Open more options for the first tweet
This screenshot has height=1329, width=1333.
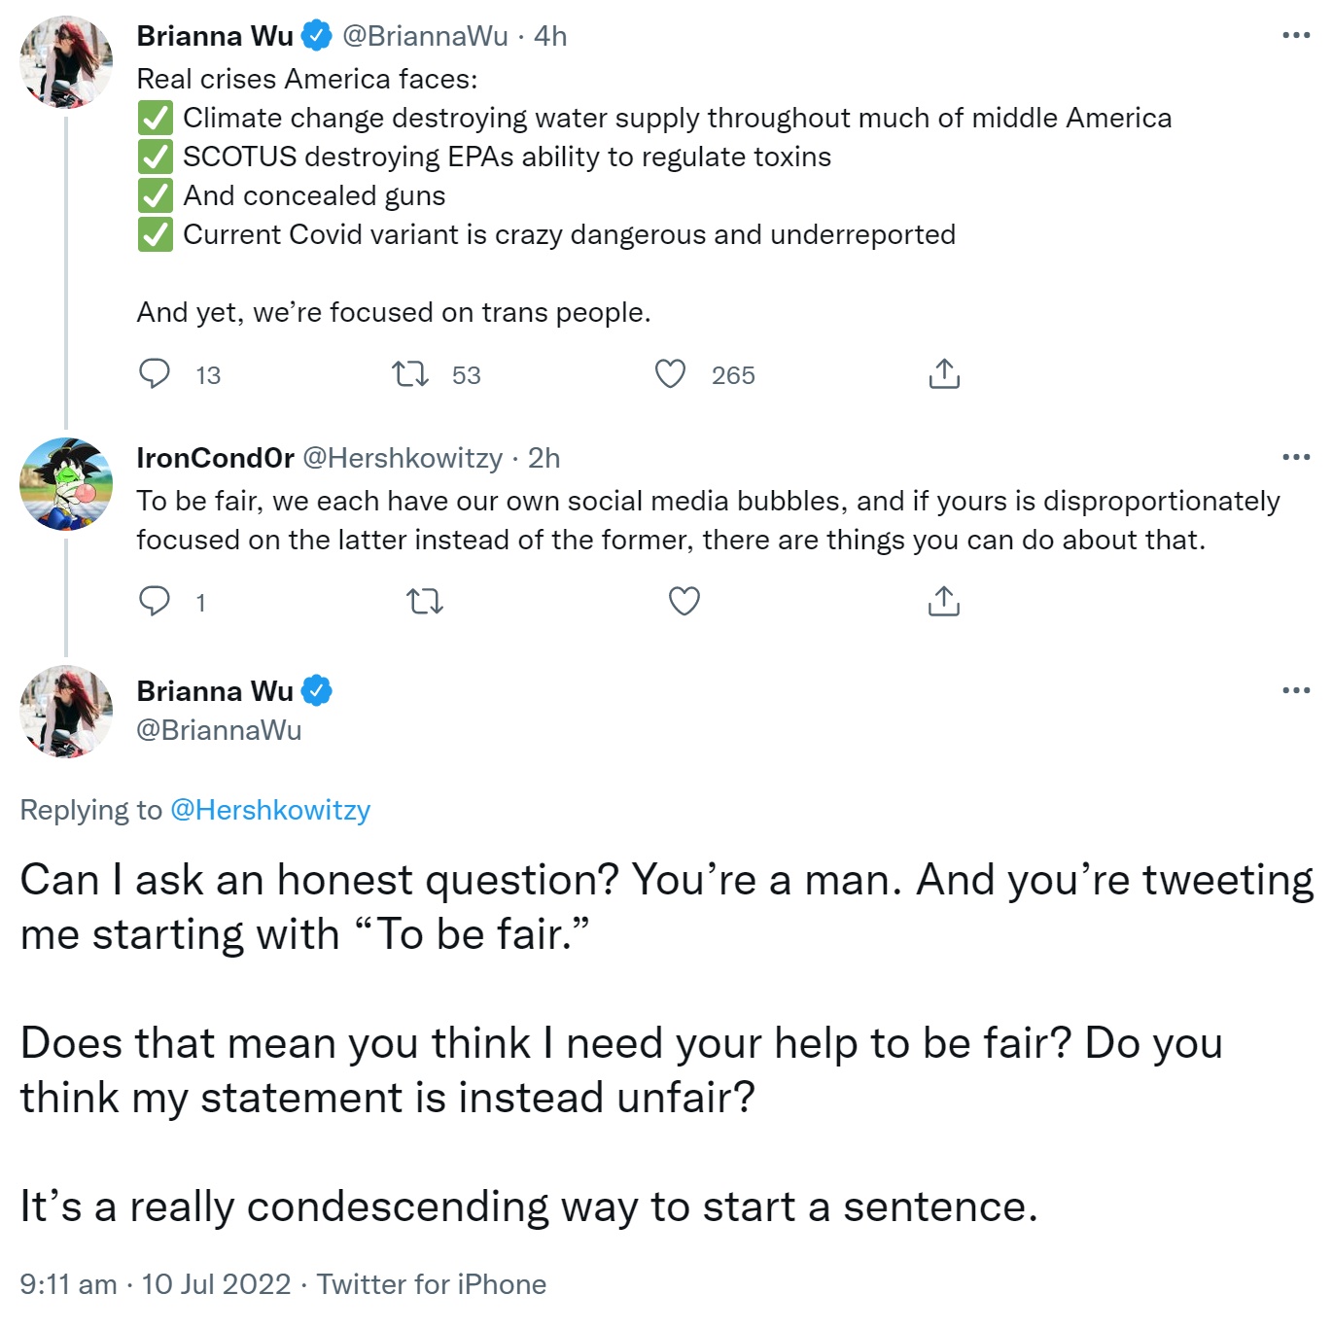1296,36
